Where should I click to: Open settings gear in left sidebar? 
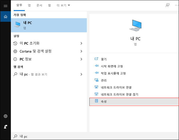6,116
